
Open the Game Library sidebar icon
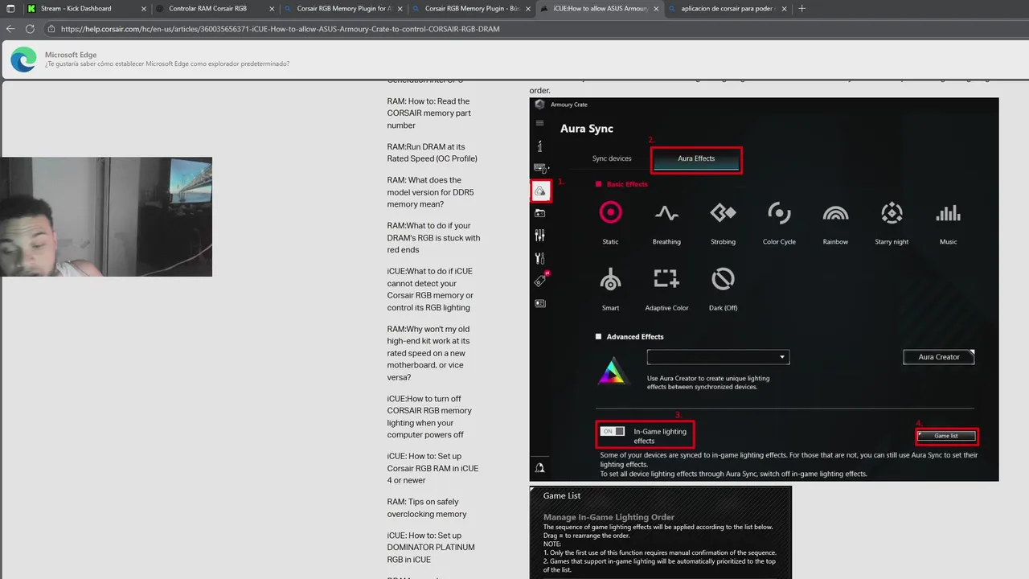point(539,213)
